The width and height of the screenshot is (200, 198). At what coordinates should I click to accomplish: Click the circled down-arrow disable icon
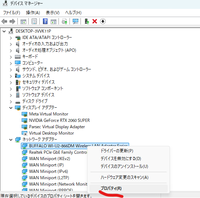(x=103, y=21)
